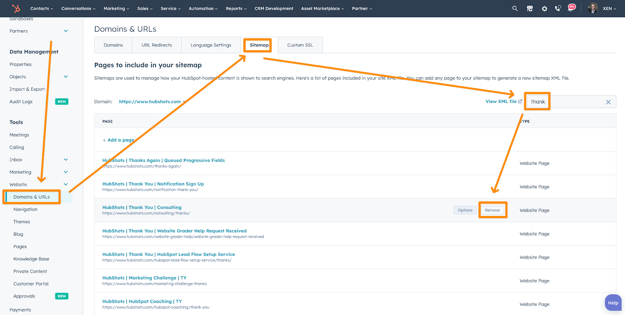Open notifications with 99+ badge
This screenshot has width=625, height=315.
(571, 8)
